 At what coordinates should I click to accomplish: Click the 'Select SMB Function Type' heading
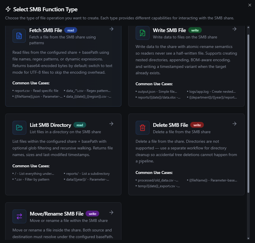tap(45, 9)
